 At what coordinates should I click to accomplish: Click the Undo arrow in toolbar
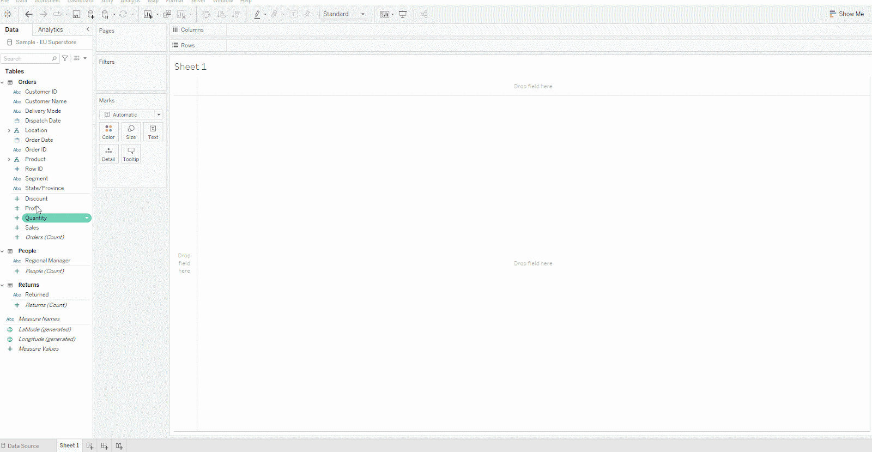pos(29,14)
